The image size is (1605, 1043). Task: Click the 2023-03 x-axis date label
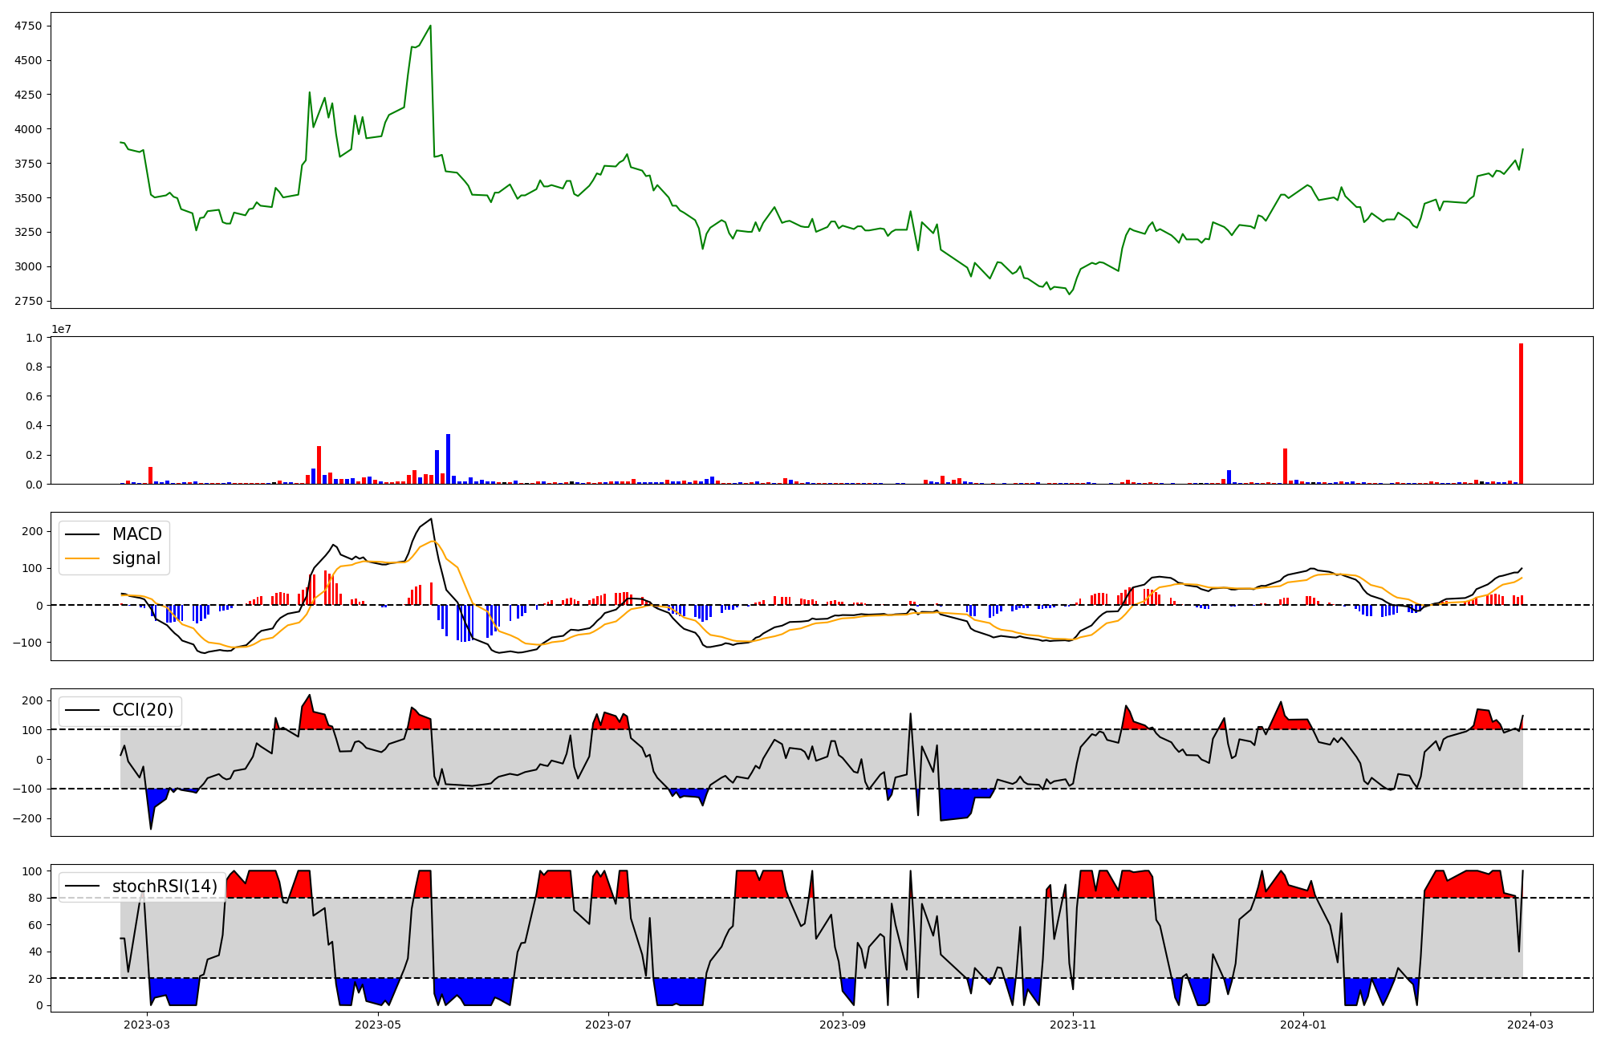[x=148, y=1025]
